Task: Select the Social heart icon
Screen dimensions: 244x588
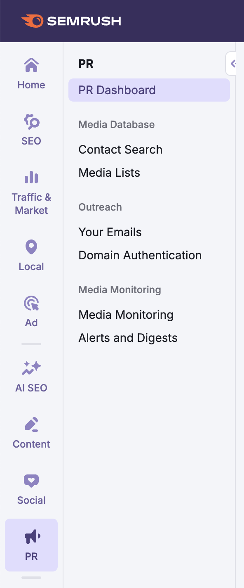Action: (31, 481)
